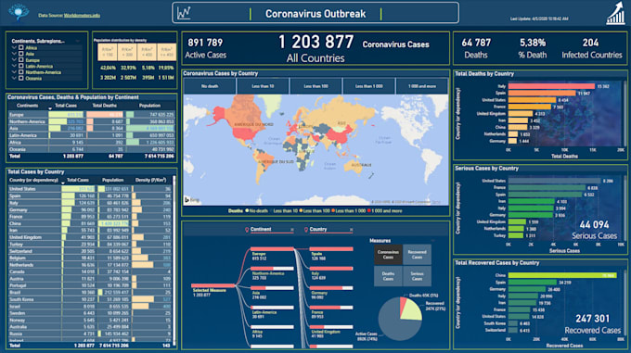This screenshot has width=631, height=353.
Task: Select the density tile above 5,18%
Action: coord(147,52)
